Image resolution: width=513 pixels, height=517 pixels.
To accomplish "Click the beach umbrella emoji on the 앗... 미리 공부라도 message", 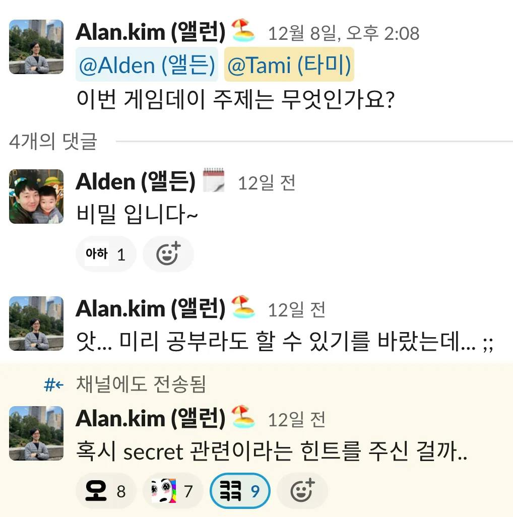I will pyautogui.click(x=243, y=307).
